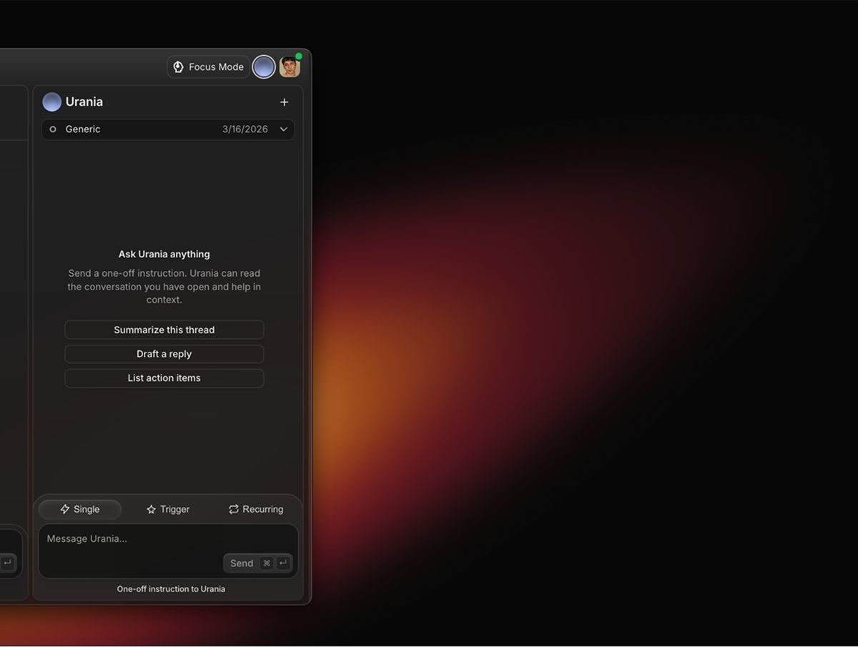Toggle Focus Mode in the top bar

pyautogui.click(x=208, y=67)
